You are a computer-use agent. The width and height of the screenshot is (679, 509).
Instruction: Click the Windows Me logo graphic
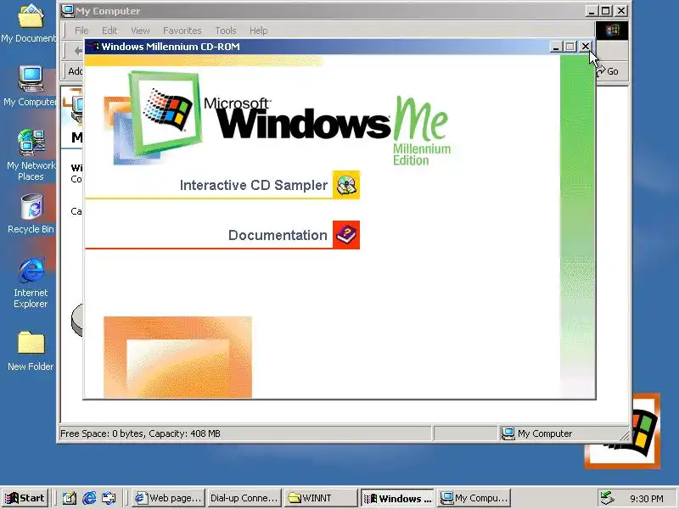pos(278,119)
